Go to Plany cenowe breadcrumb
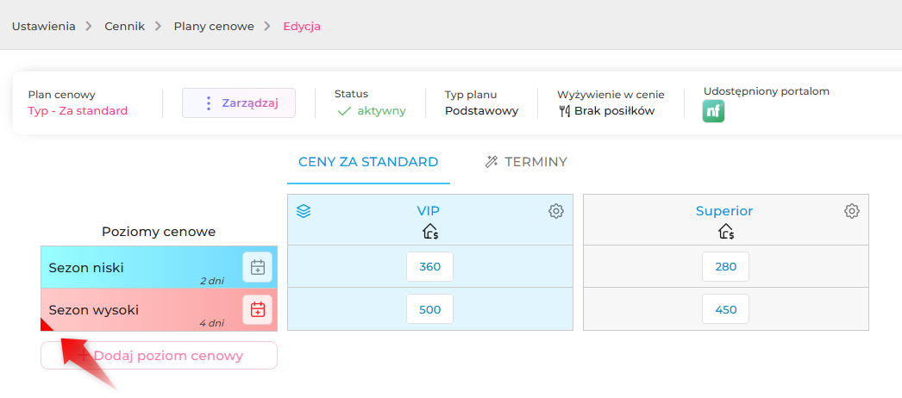 point(214,27)
